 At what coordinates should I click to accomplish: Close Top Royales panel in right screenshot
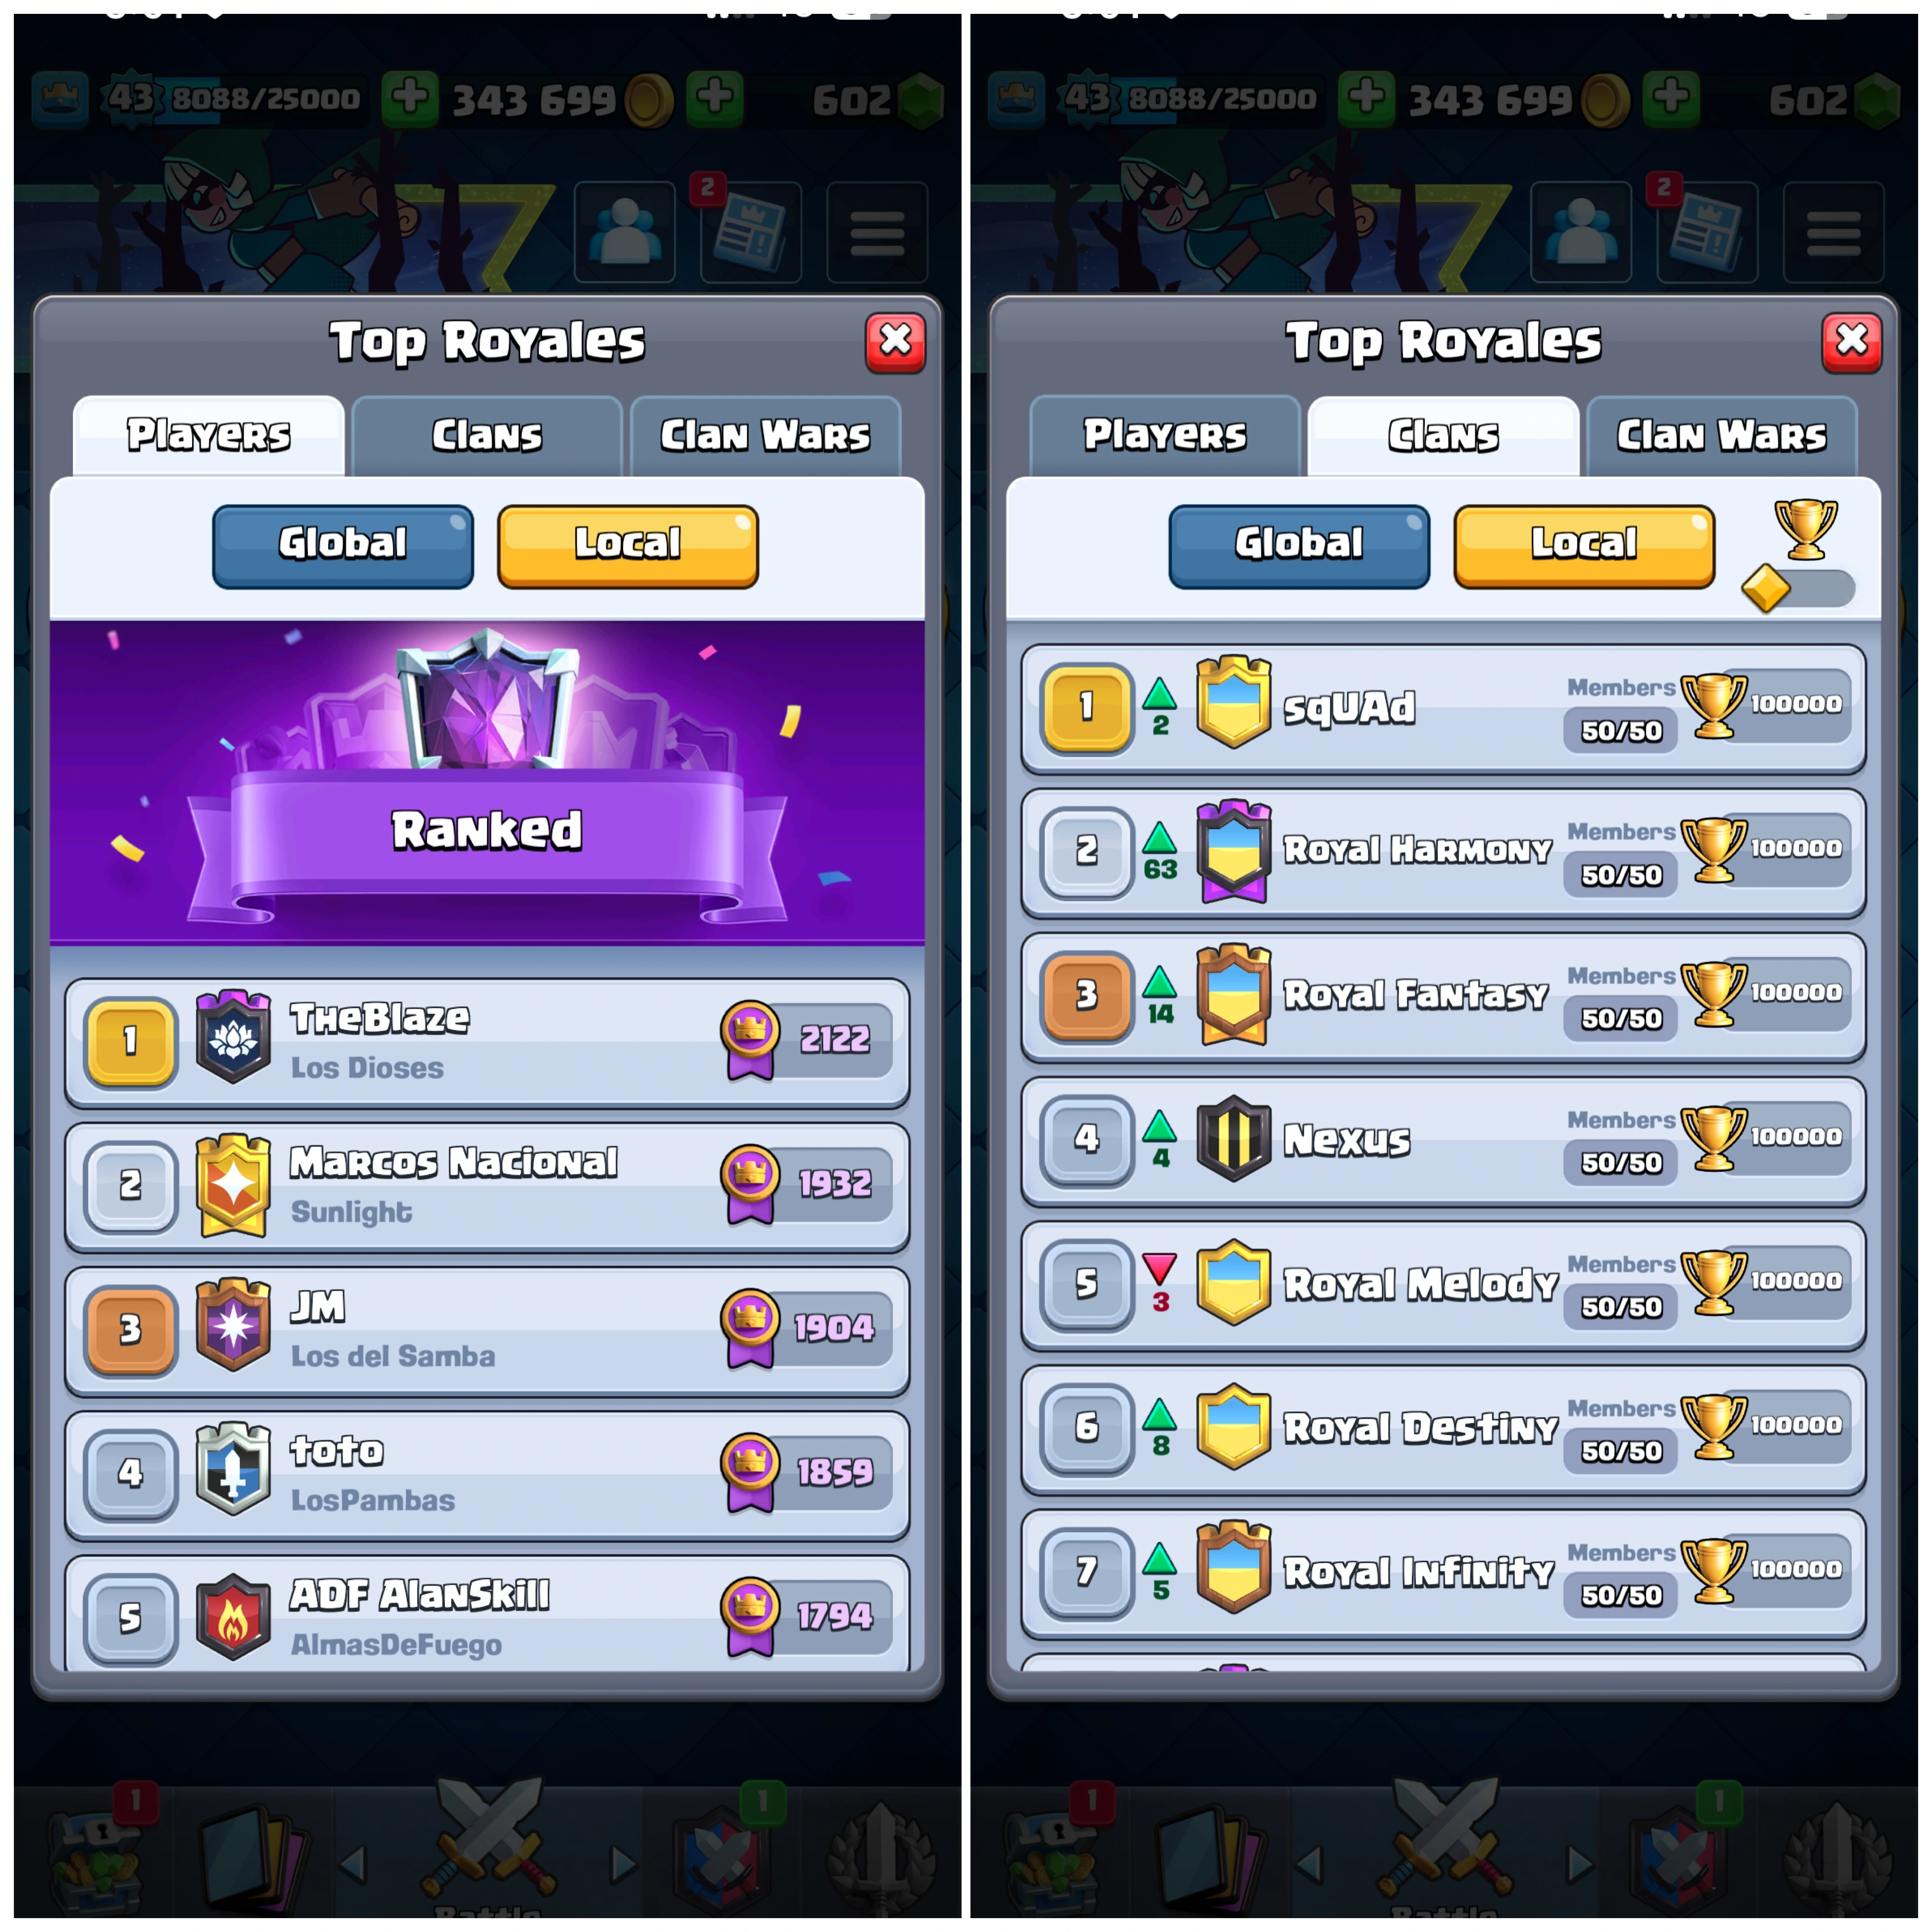1852,342
